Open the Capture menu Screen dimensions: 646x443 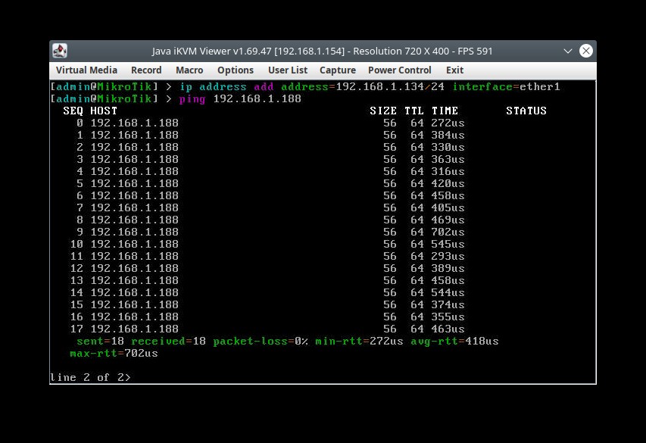coord(337,70)
